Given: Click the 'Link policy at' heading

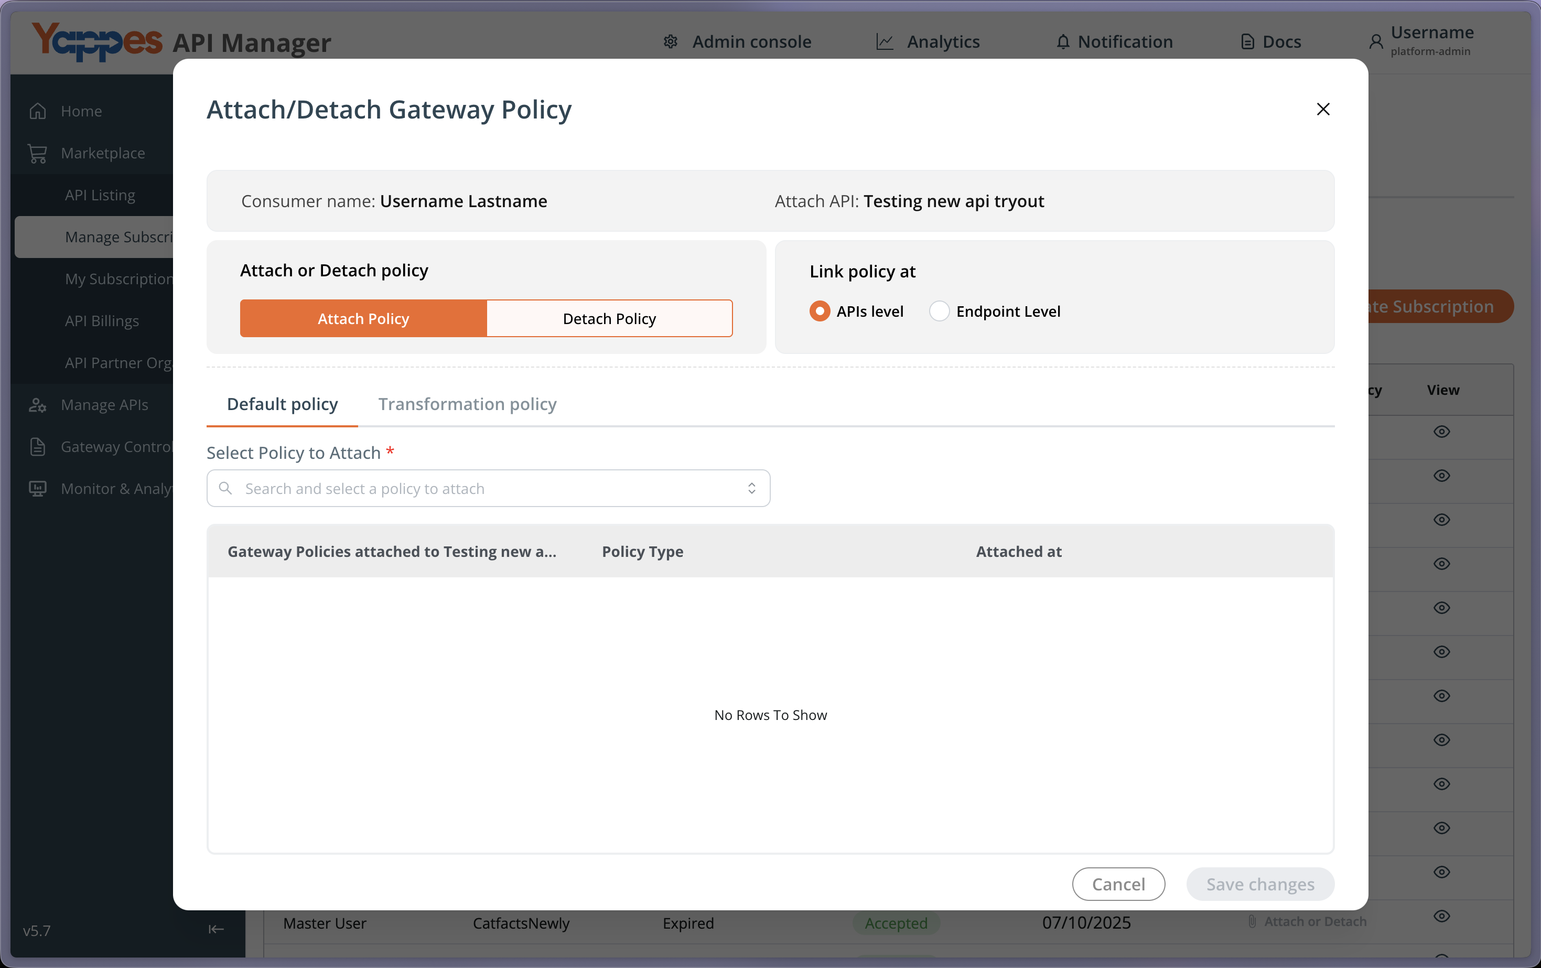Looking at the screenshot, I should 862,272.
